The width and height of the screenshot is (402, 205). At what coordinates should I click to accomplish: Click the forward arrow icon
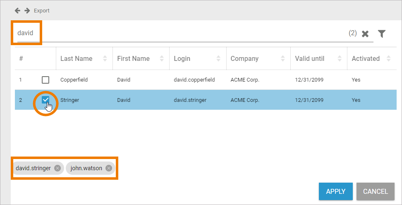point(27,10)
